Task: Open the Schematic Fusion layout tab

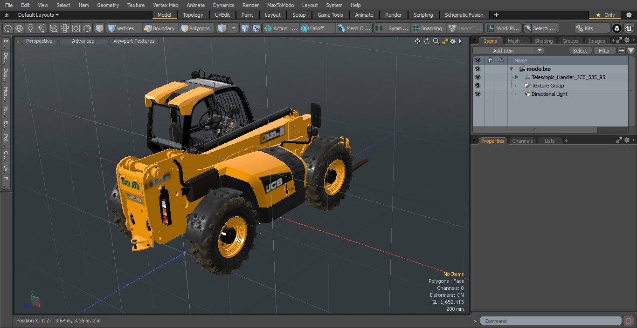Action: [x=464, y=15]
